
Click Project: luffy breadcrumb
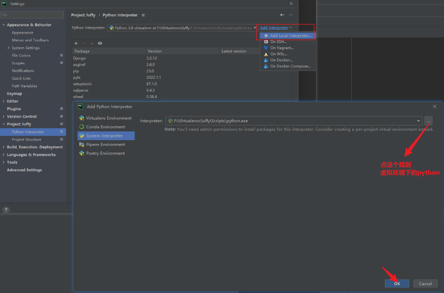point(83,15)
